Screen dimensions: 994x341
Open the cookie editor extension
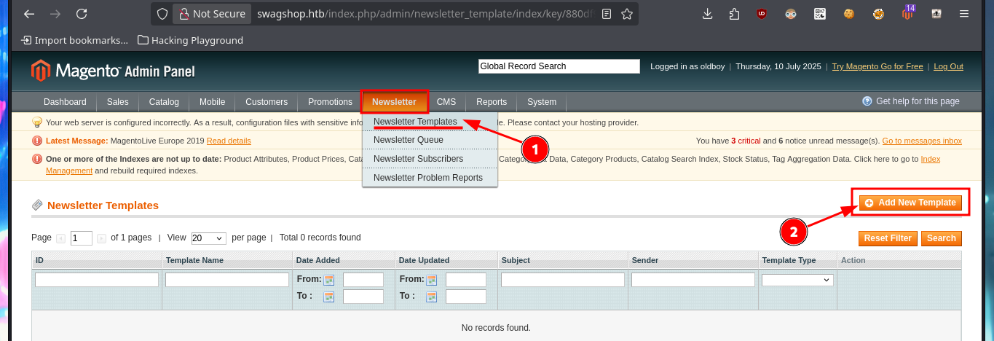[x=848, y=14]
